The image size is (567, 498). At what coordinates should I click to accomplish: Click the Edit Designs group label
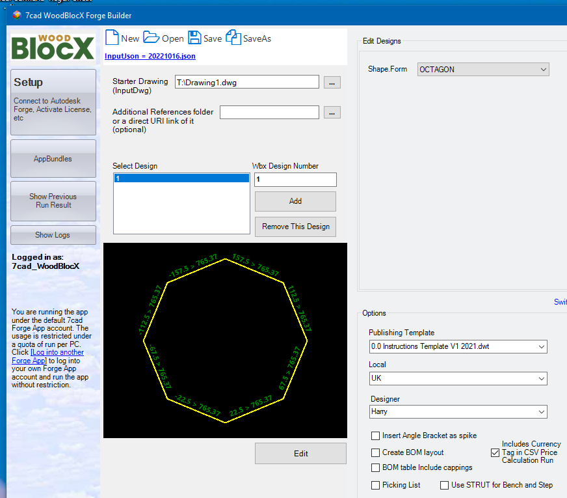382,41
